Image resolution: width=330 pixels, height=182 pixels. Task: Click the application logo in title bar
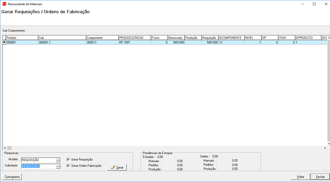4,4
